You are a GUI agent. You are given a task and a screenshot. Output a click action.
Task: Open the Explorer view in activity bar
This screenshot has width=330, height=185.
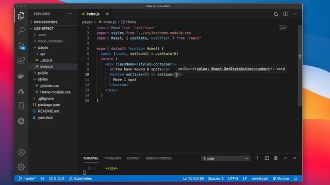[x=21, y=16]
